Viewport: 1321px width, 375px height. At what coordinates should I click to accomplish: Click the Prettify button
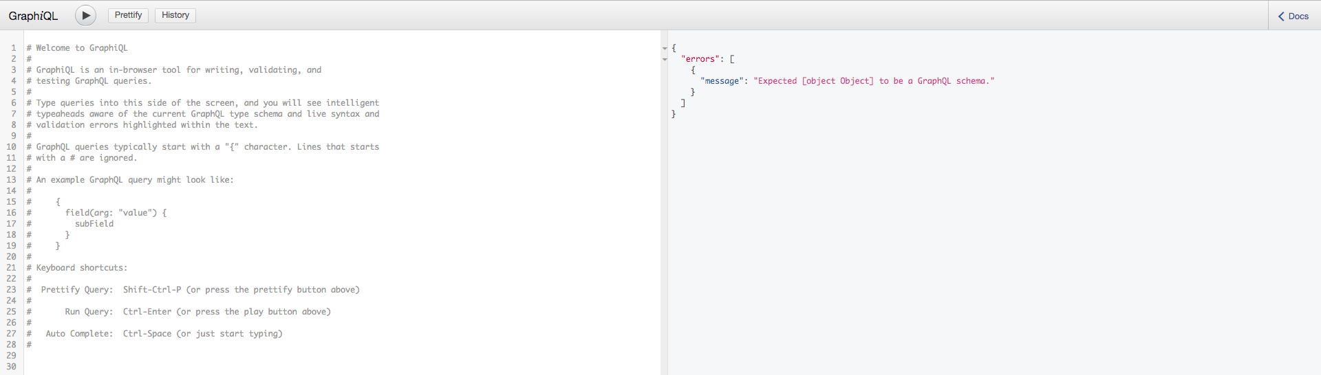(x=128, y=15)
